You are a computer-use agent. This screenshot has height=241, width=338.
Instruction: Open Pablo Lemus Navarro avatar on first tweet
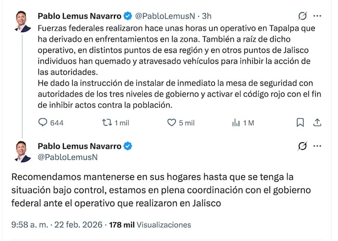coord(22,21)
